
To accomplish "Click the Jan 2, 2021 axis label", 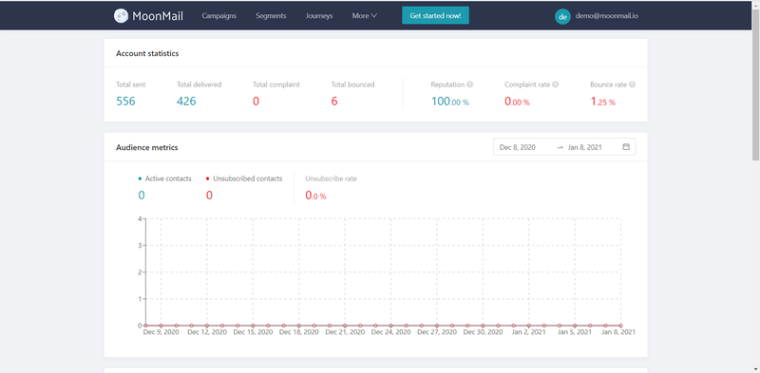I will pyautogui.click(x=528, y=332).
